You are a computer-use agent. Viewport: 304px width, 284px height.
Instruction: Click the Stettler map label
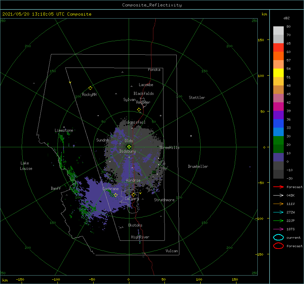pos(197,98)
